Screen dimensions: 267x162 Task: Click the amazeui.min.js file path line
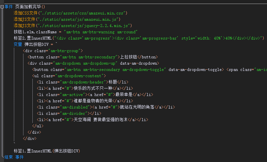[67, 19]
